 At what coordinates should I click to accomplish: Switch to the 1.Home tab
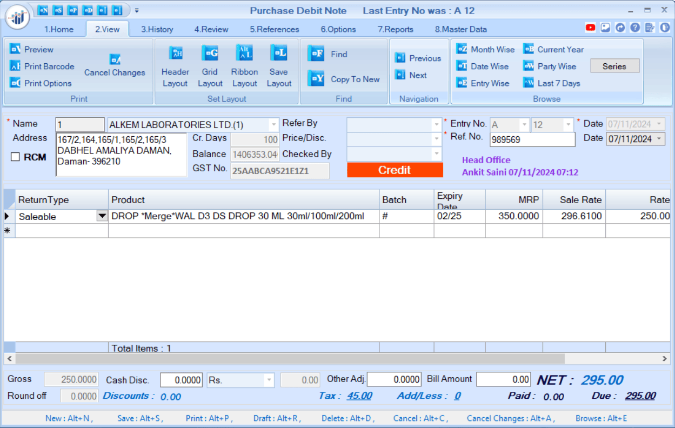tap(59, 29)
